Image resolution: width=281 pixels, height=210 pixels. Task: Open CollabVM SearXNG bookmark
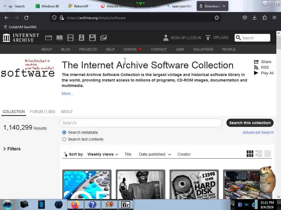20,27
